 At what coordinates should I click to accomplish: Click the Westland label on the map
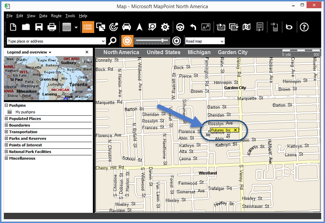tap(208, 173)
